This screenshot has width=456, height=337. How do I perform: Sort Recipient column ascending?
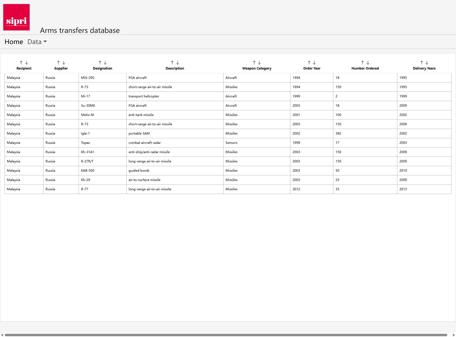[x=21, y=63]
